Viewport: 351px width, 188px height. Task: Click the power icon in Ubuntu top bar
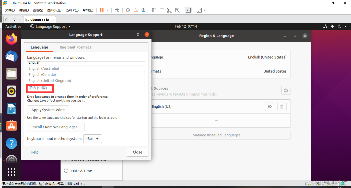[340, 26]
